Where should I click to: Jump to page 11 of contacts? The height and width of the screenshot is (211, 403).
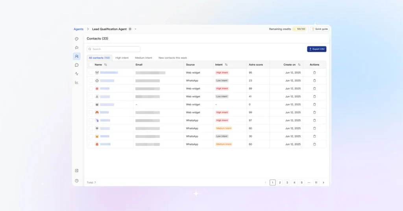(x=316, y=183)
